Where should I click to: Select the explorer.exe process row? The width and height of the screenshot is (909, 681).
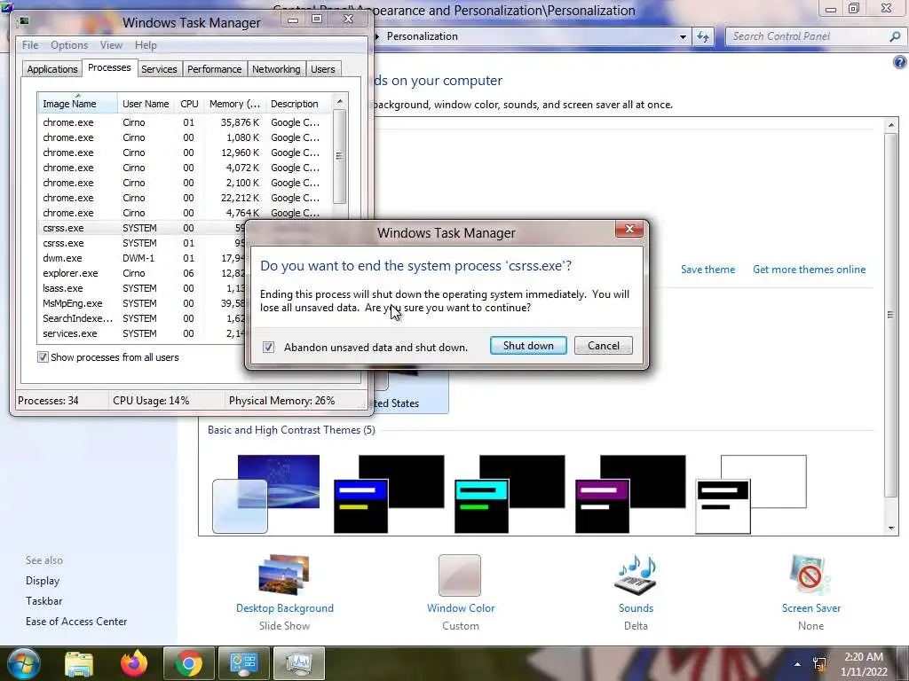pos(142,273)
